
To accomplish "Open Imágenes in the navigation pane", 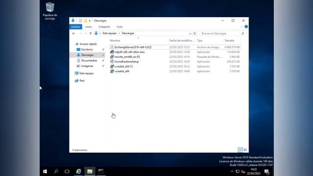I will 87,66.
